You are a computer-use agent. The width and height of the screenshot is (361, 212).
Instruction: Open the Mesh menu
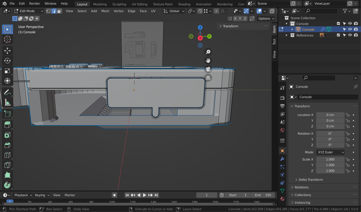click(x=105, y=11)
